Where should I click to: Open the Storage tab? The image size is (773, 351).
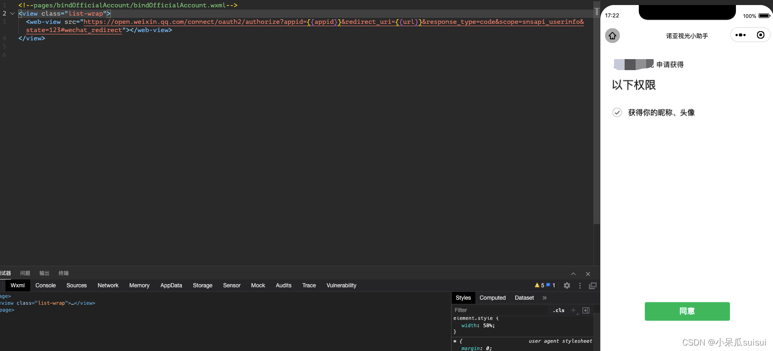(202, 285)
